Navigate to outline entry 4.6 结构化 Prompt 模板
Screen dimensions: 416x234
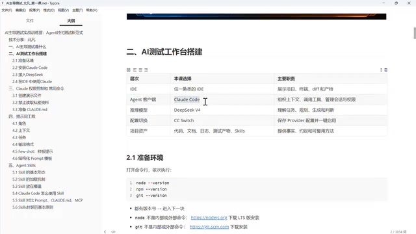32,159
